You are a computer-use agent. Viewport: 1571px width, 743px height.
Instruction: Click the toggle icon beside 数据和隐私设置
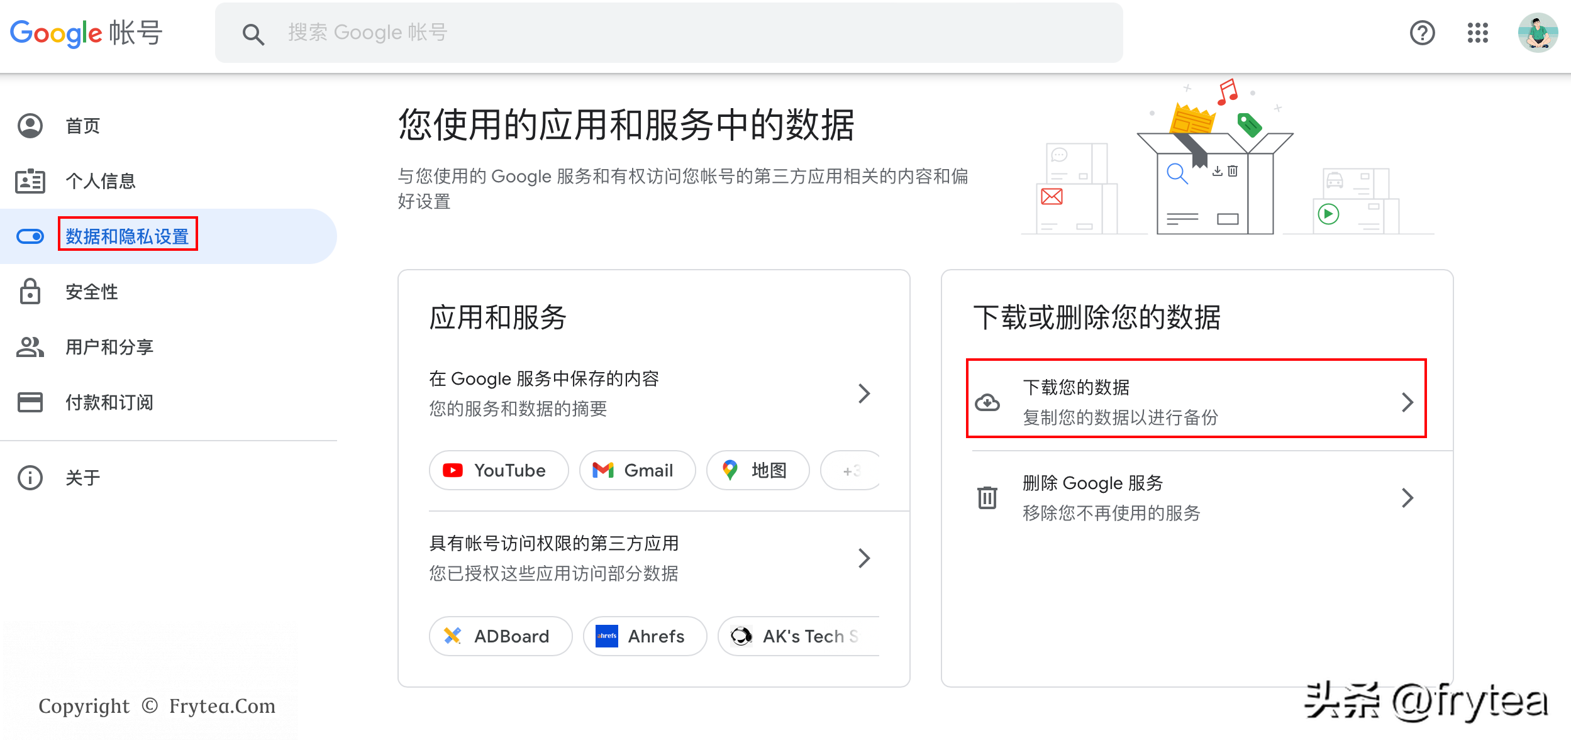tap(30, 236)
